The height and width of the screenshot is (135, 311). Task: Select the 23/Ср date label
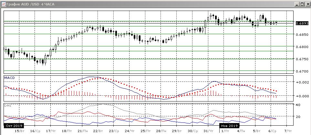coord(114,131)
